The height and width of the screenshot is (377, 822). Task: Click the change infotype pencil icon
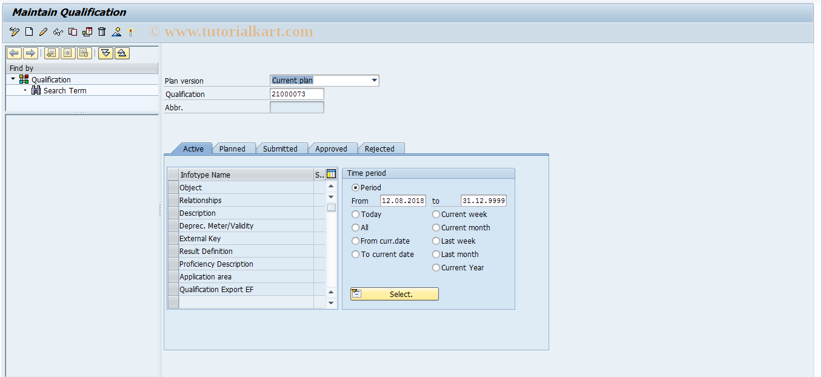point(43,32)
